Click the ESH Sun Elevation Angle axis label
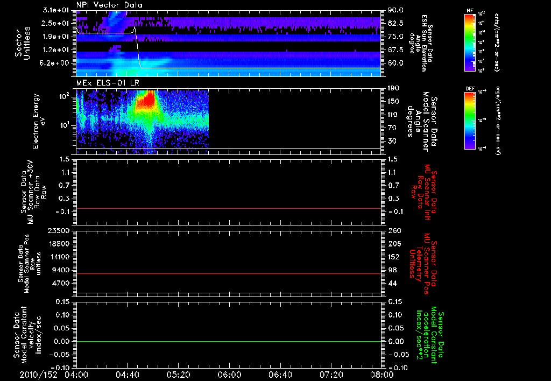 [421, 43]
